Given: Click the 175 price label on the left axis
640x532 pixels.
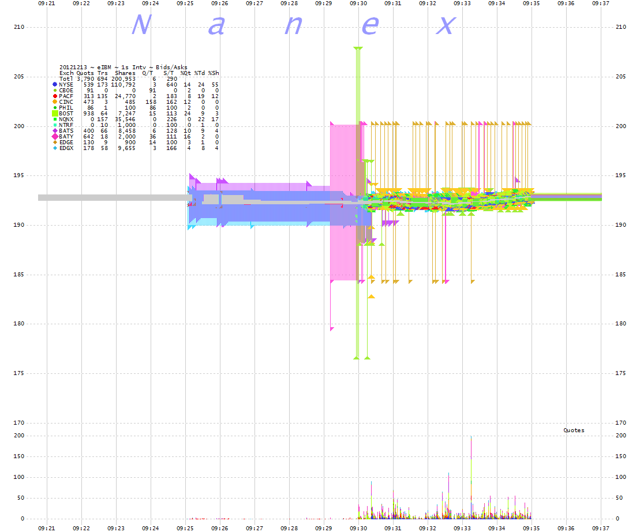Looking at the screenshot, I should click(19, 373).
